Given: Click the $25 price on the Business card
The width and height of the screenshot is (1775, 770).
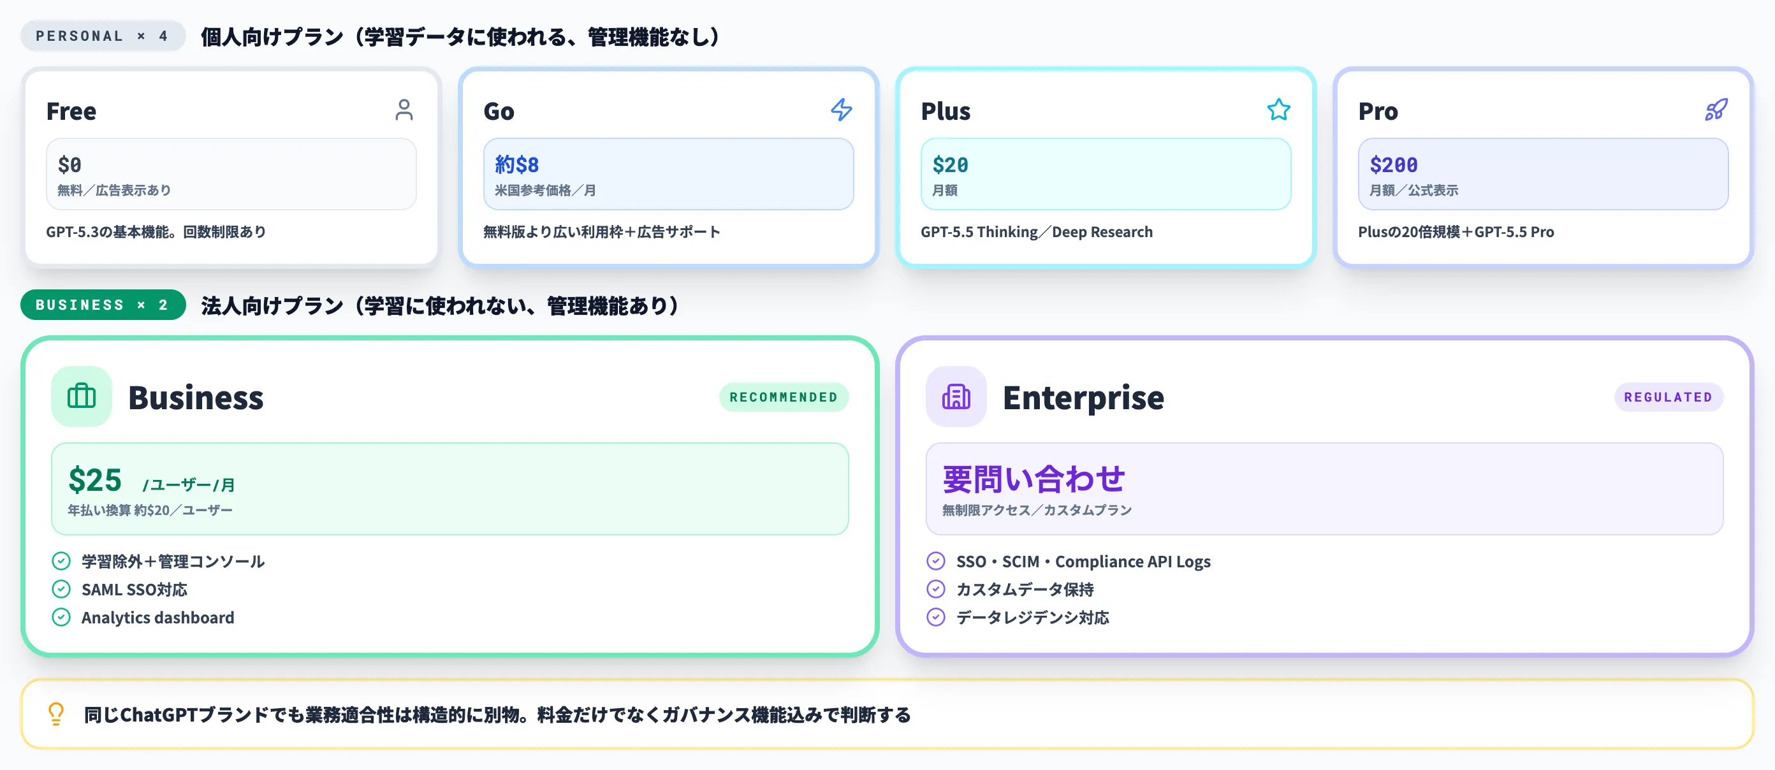Looking at the screenshot, I should (95, 479).
